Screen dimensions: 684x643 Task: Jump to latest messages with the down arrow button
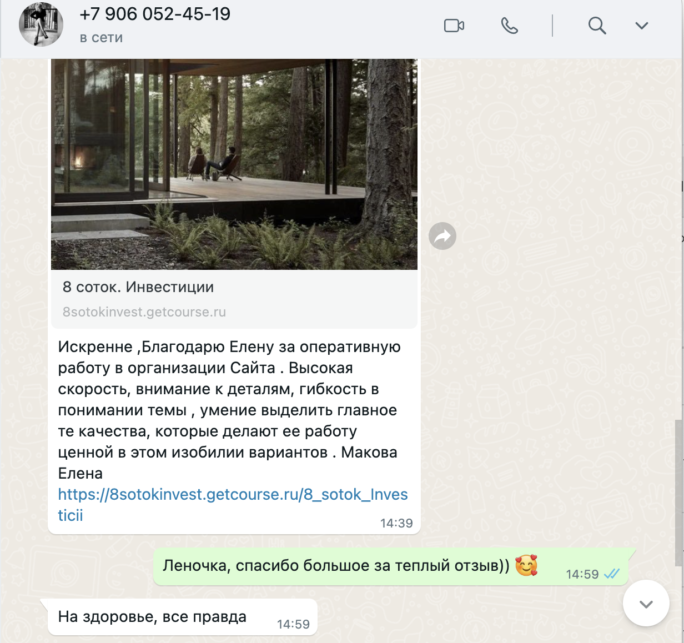(x=646, y=604)
